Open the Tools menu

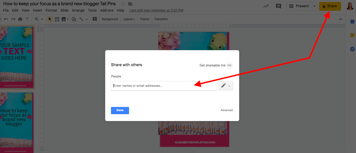(x=92, y=10)
